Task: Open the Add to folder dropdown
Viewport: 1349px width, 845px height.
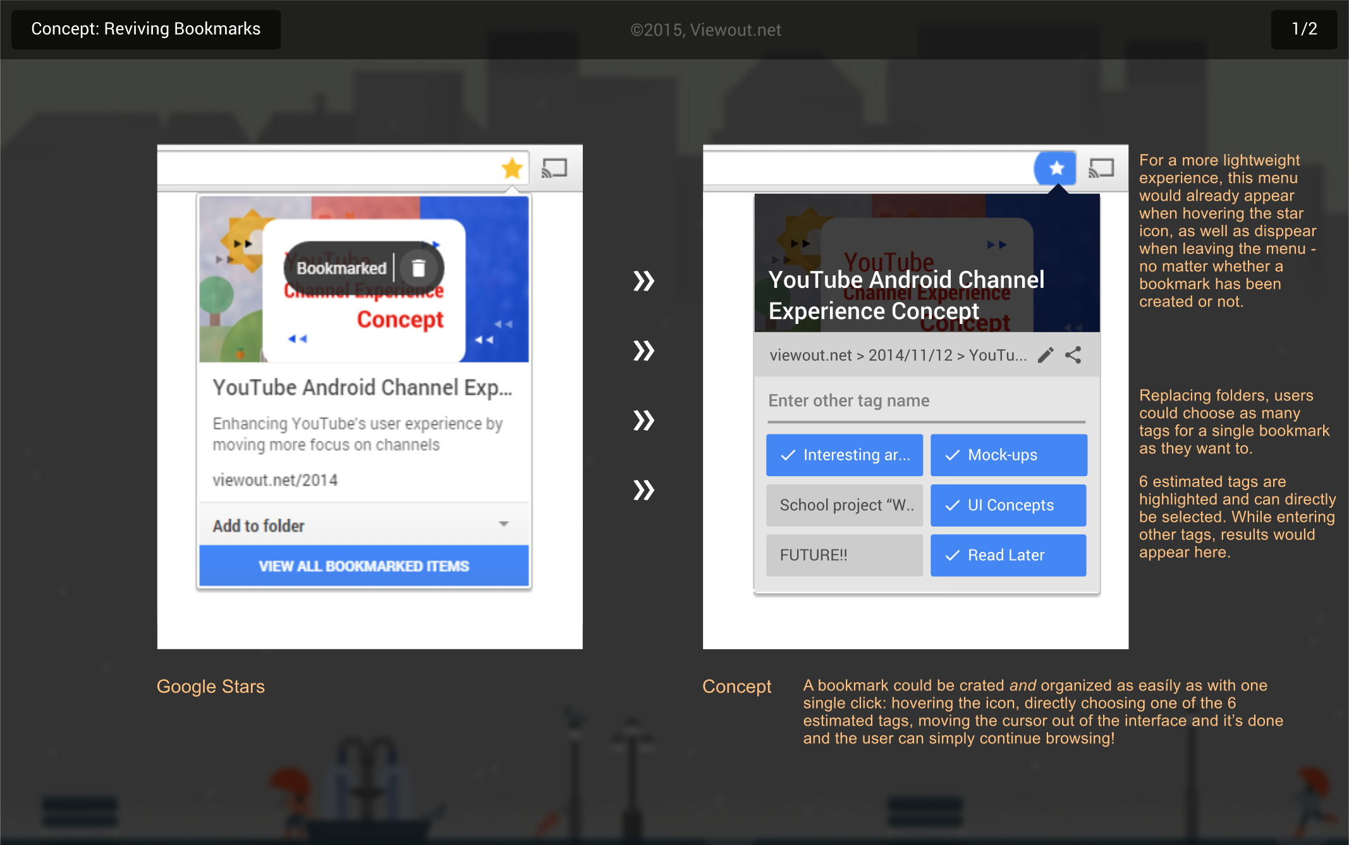Action: click(363, 525)
